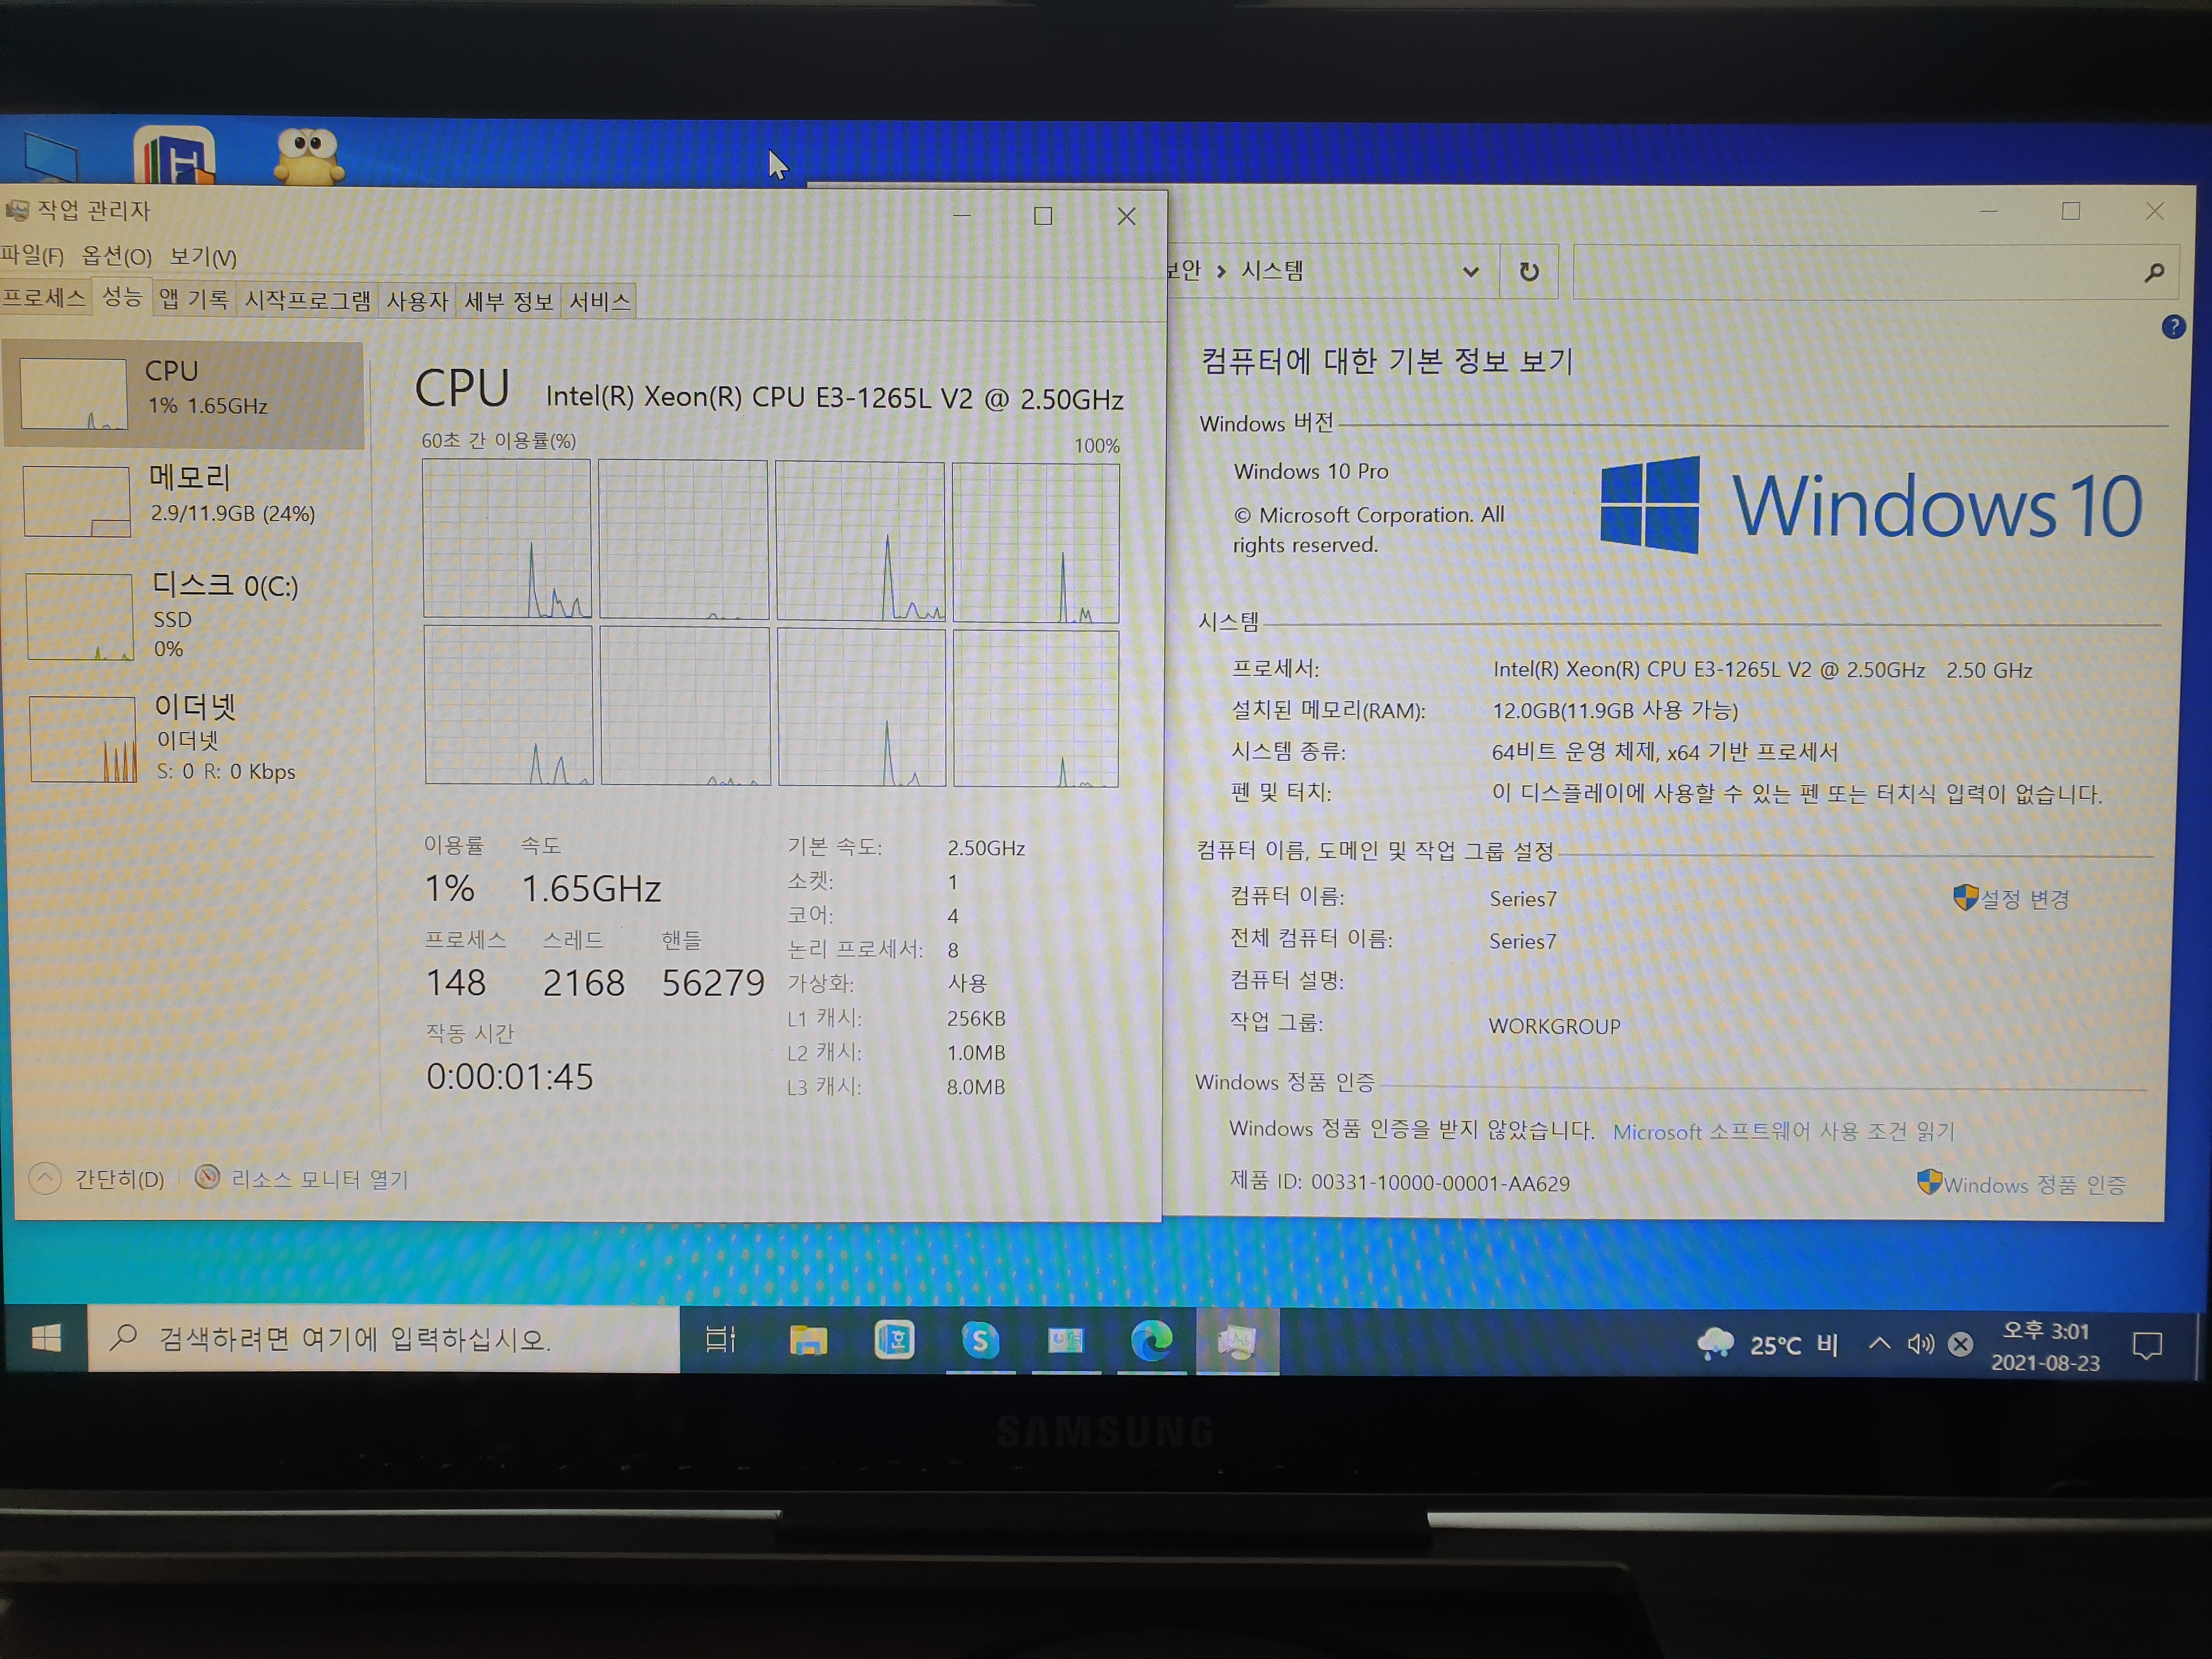Switch to the 세부 정보 tab
Viewport: 2212px width, 1659px height.
(508, 301)
